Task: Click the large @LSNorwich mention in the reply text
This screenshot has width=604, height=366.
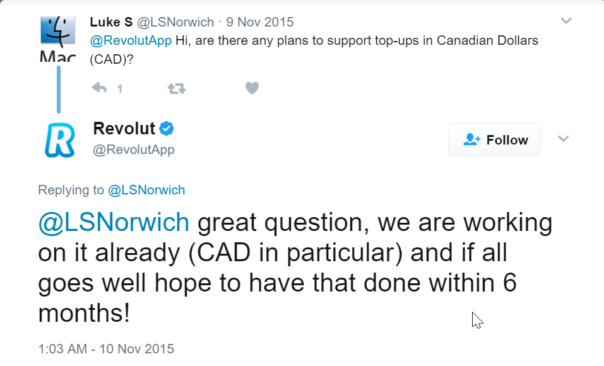Action: pos(114,223)
